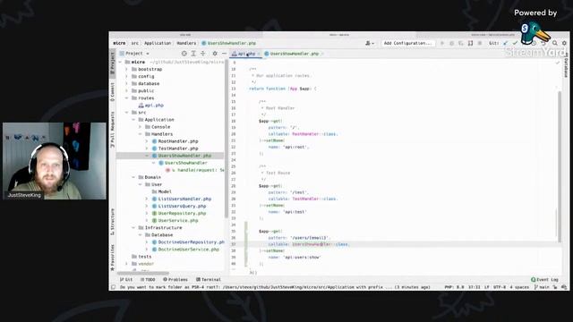Click 'Application' breadcrumb in navigation bar
Image resolution: width=573 pixels, height=322 pixels.
pos(158,43)
